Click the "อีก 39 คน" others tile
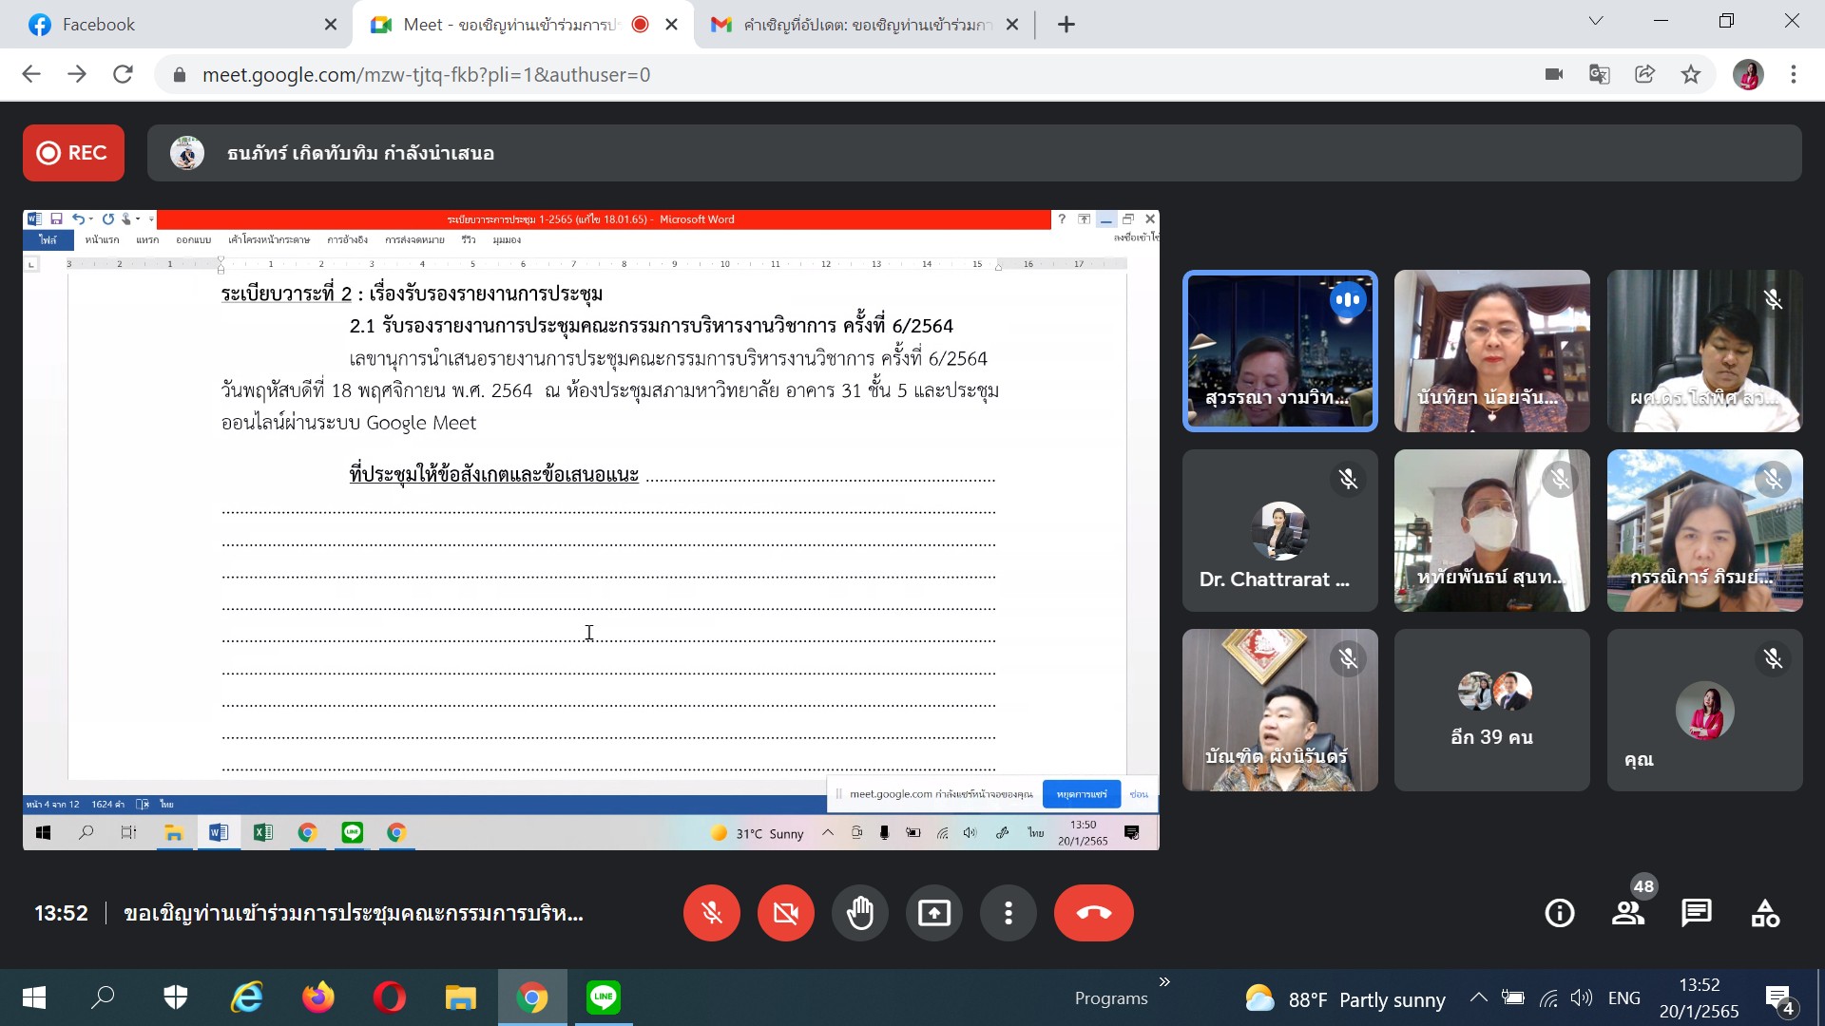The height and width of the screenshot is (1026, 1825). [1491, 710]
